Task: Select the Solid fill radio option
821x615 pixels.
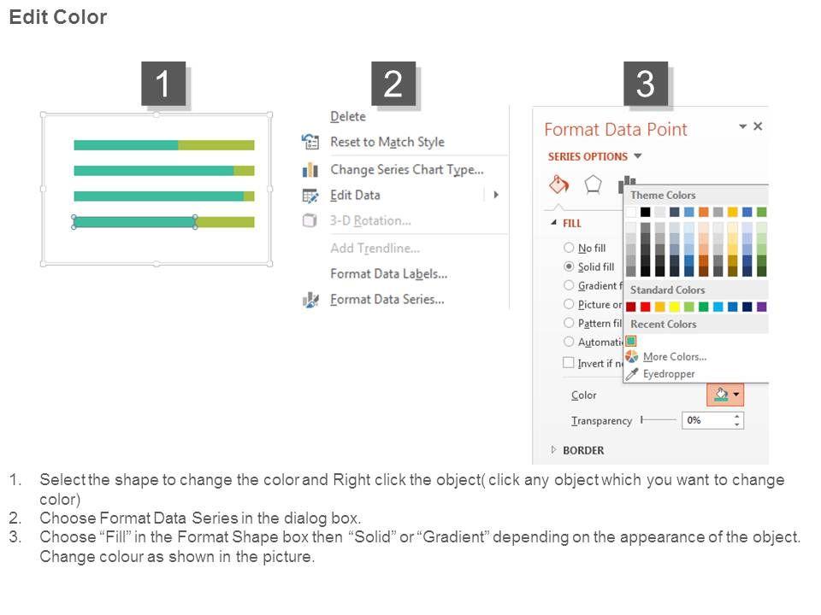Action: [569, 266]
